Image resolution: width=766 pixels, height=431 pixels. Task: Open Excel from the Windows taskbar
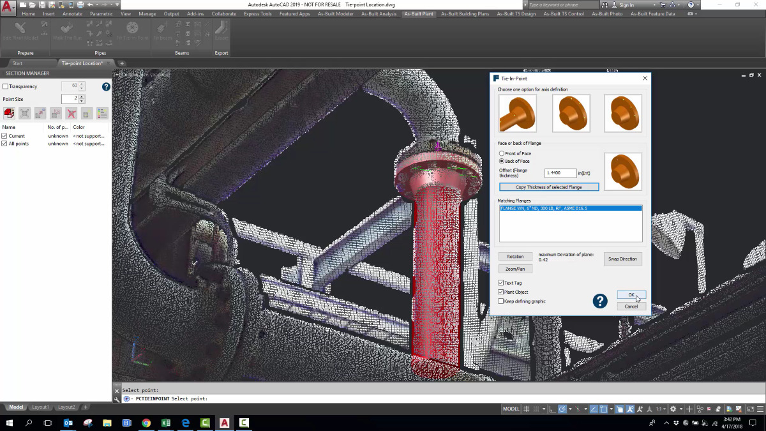[165, 423]
